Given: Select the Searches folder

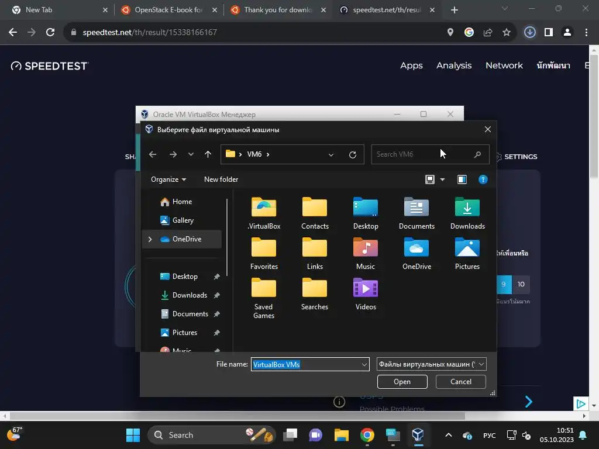Looking at the screenshot, I should pyautogui.click(x=314, y=294).
